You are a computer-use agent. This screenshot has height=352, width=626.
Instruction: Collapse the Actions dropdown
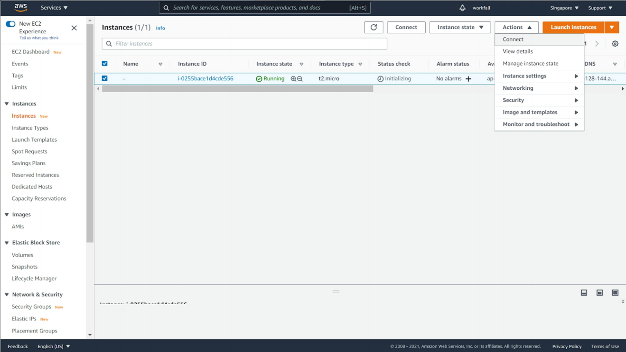click(517, 28)
